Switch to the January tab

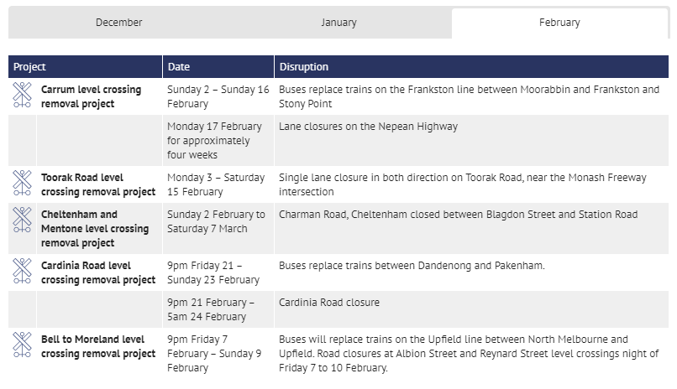[338, 23]
